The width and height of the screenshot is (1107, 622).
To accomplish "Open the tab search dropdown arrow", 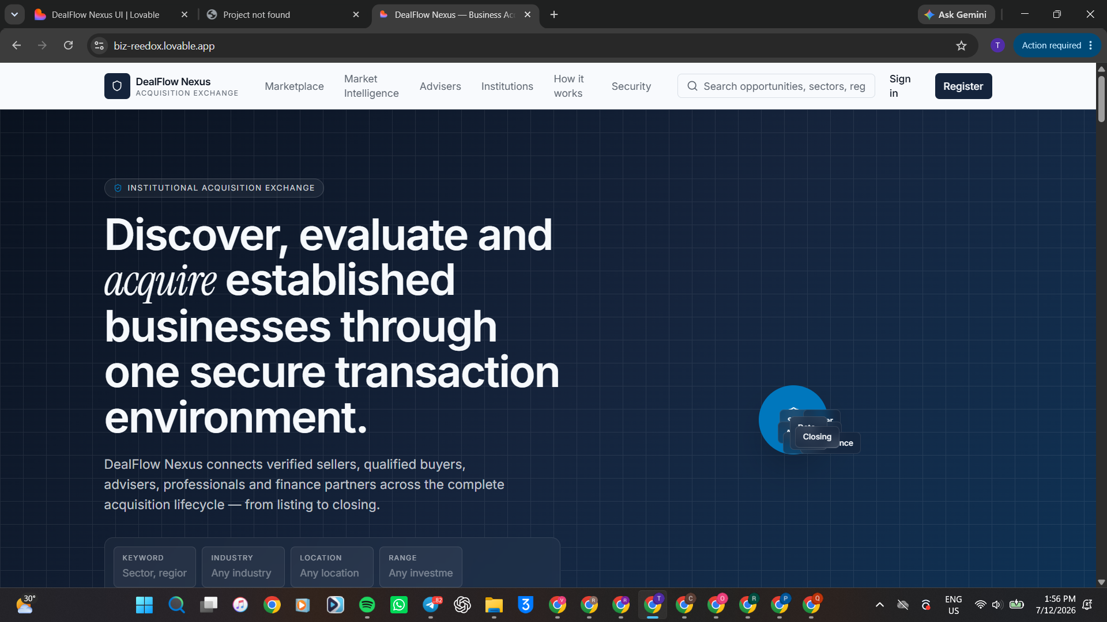I will (14, 14).
